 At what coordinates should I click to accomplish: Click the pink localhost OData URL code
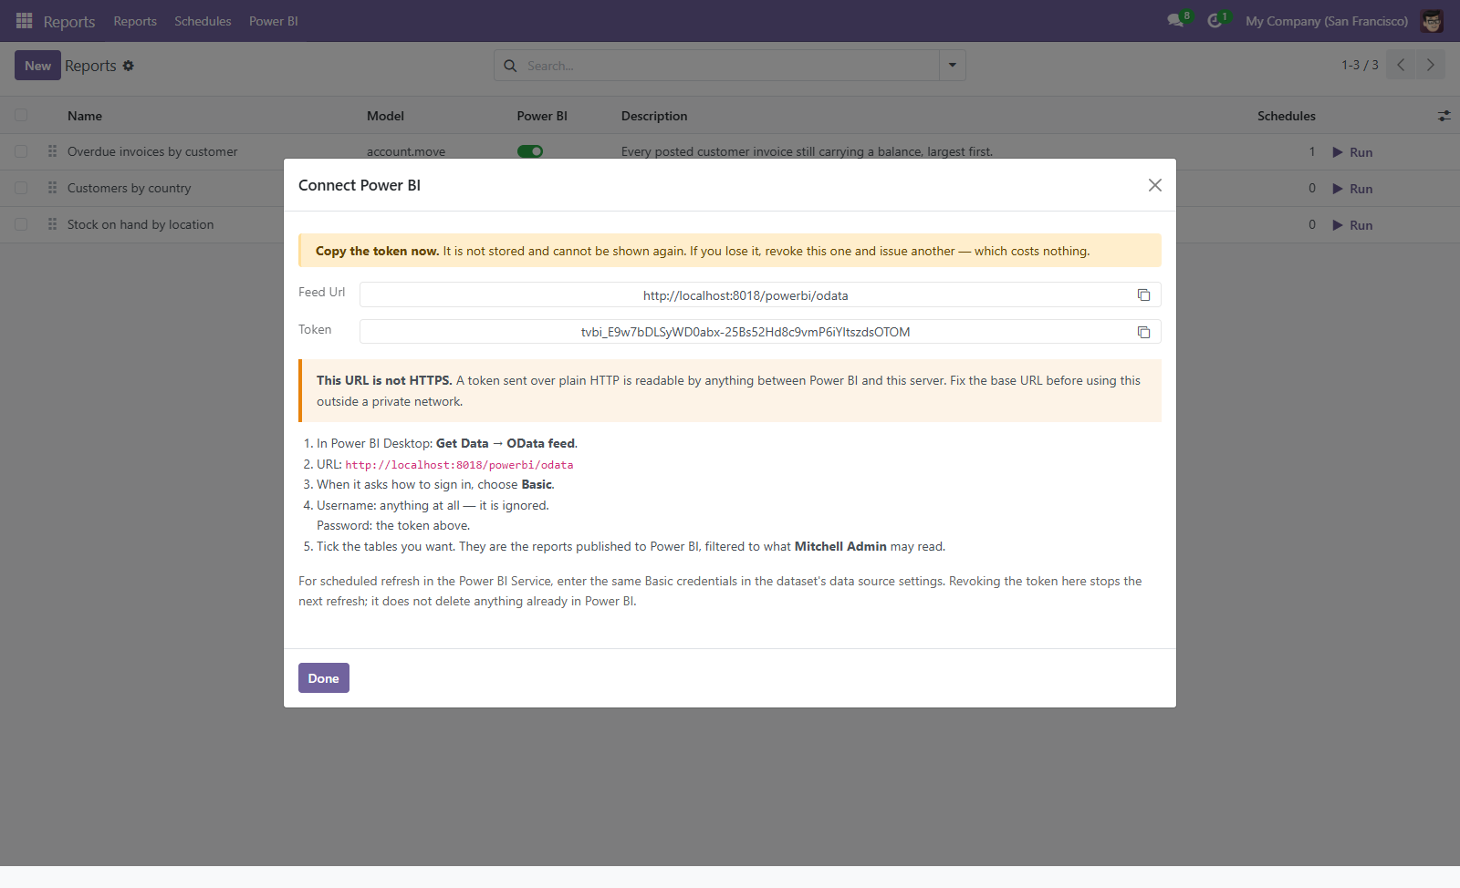point(459,465)
